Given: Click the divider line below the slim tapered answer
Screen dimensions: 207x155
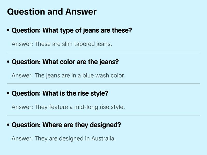Looking at the screenshot, I should click(103, 52).
